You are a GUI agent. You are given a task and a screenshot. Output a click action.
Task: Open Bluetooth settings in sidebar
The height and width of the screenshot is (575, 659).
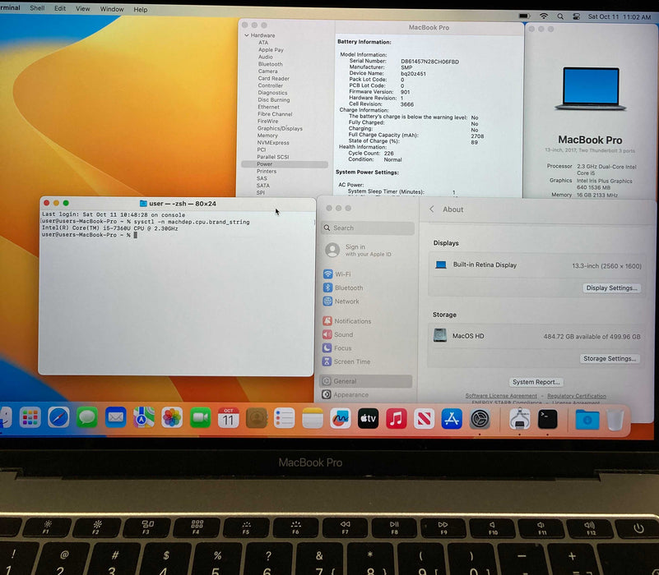point(348,288)
